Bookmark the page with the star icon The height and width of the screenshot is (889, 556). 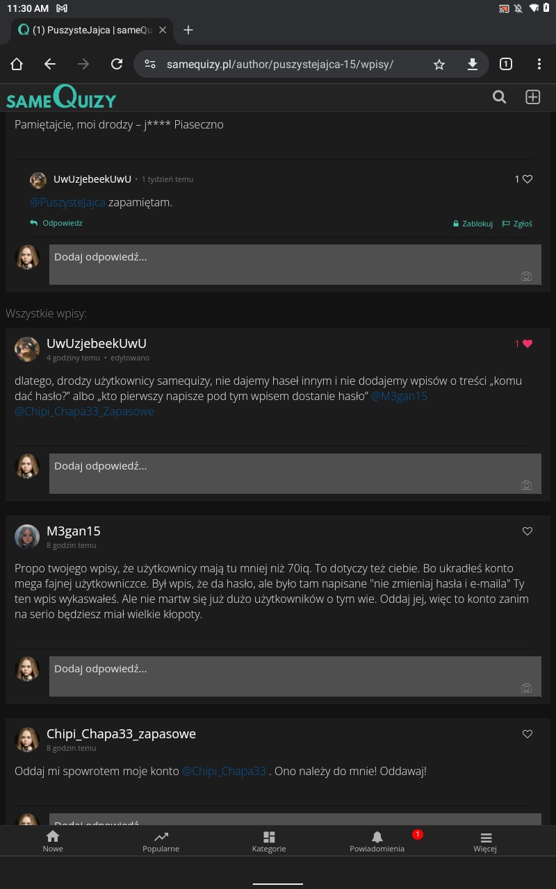click(x=439, y=65)
